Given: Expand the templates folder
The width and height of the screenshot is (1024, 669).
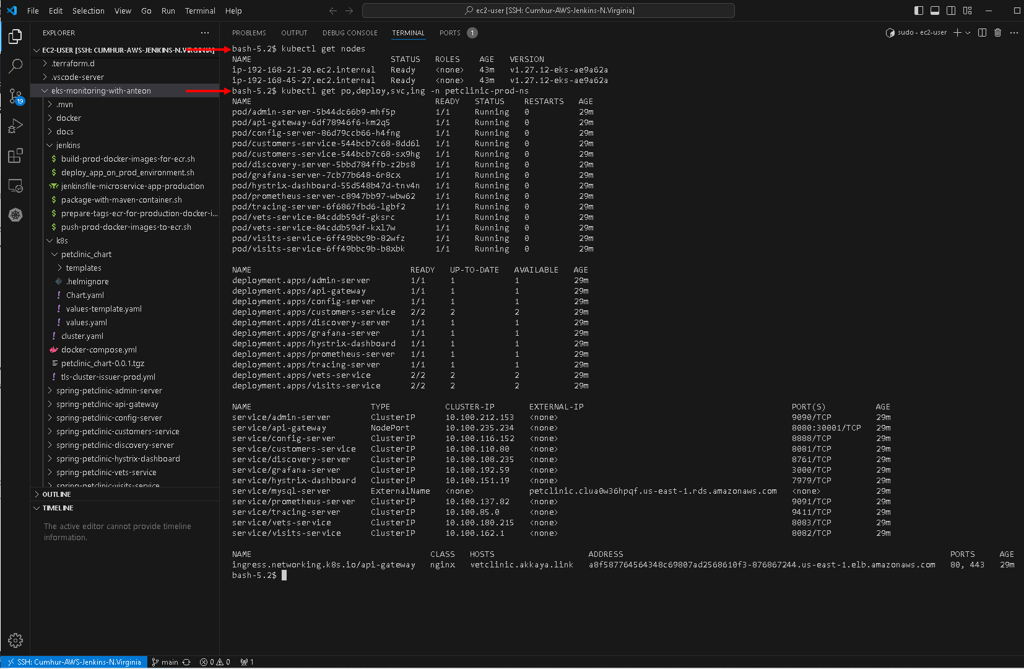Looking at the screenshot, I should [x=84, y=268].
